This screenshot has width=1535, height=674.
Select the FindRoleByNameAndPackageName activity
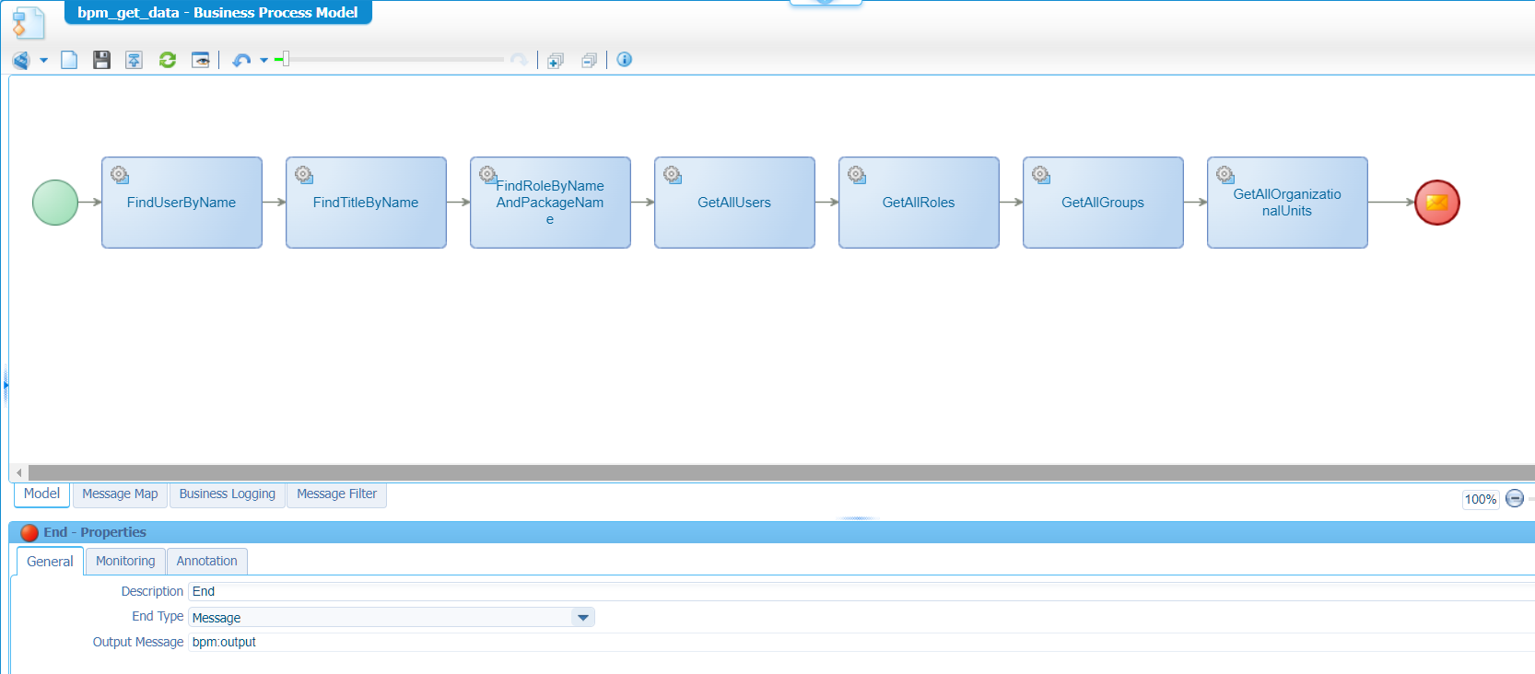[550, 203]
